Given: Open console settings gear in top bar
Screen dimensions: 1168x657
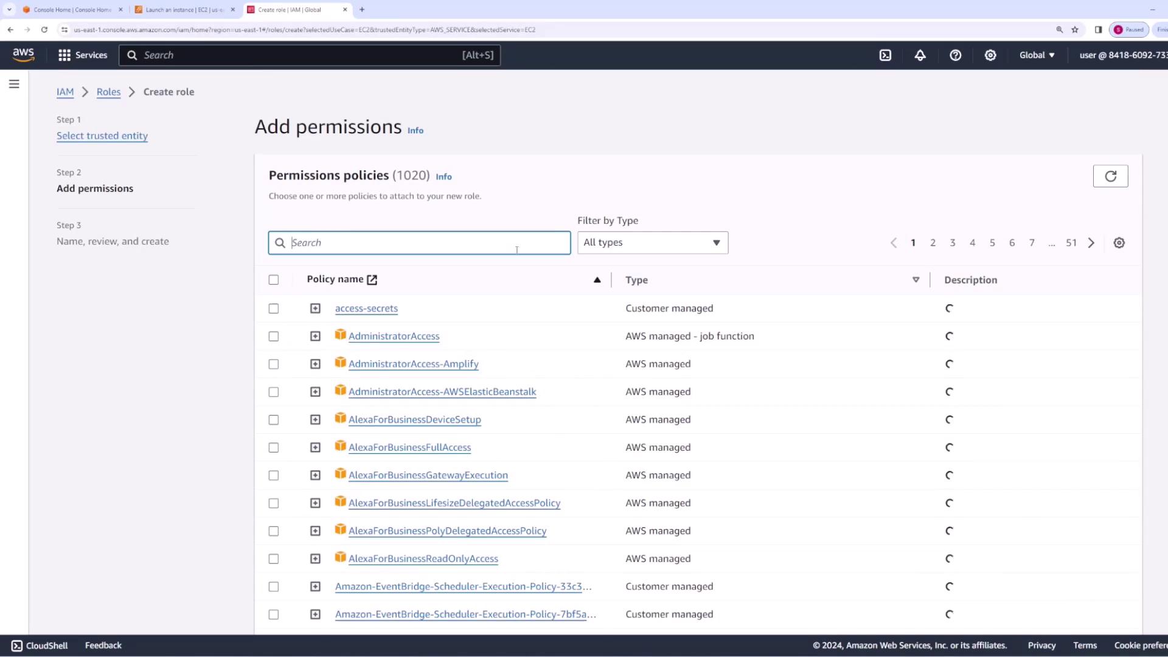Looking at the screenshot, I should 990,55.
